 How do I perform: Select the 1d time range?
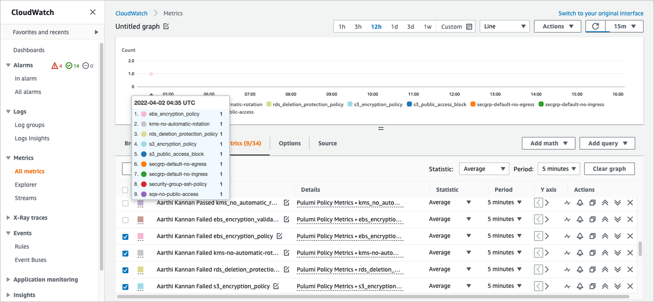[394, 27]
